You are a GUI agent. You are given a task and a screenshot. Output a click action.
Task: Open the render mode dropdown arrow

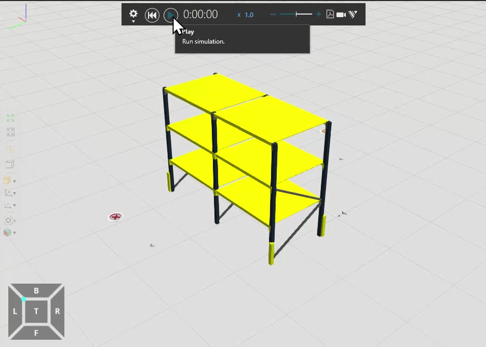[x=14, y=181]
